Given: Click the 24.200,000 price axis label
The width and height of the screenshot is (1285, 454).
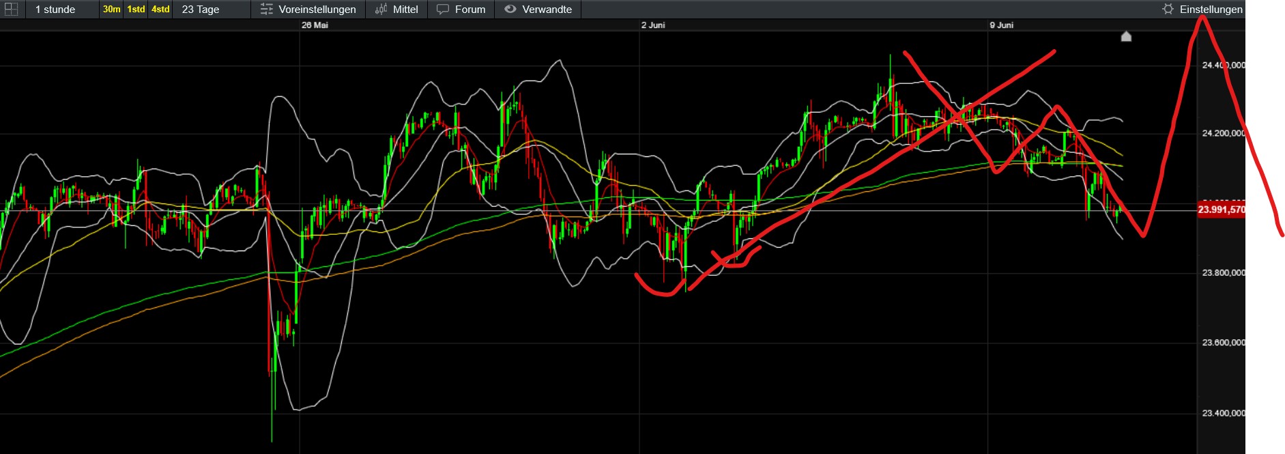Looking at the screenshot, I should tap(1223, 133).
